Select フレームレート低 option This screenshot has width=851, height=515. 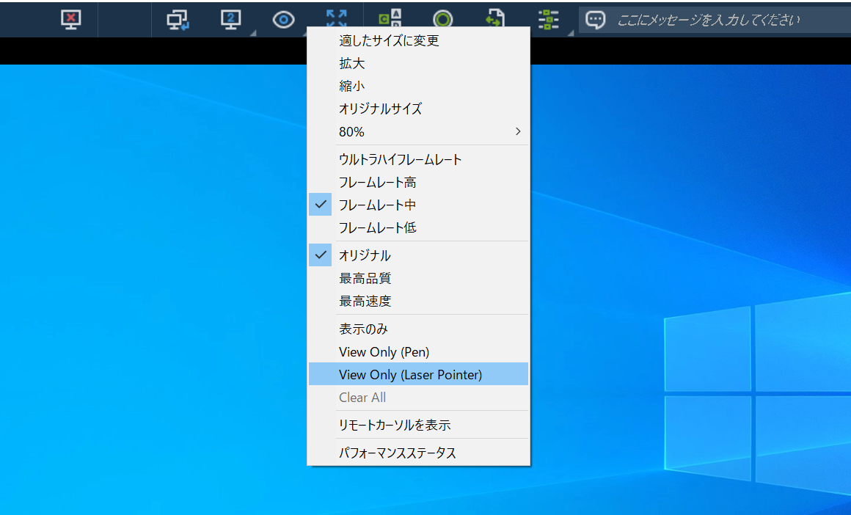tap(418, 228)
